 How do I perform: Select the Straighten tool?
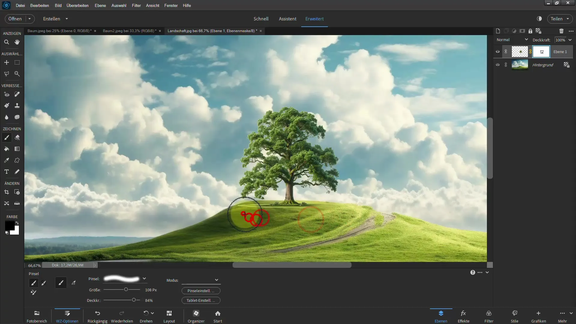[x=17, y=203]
